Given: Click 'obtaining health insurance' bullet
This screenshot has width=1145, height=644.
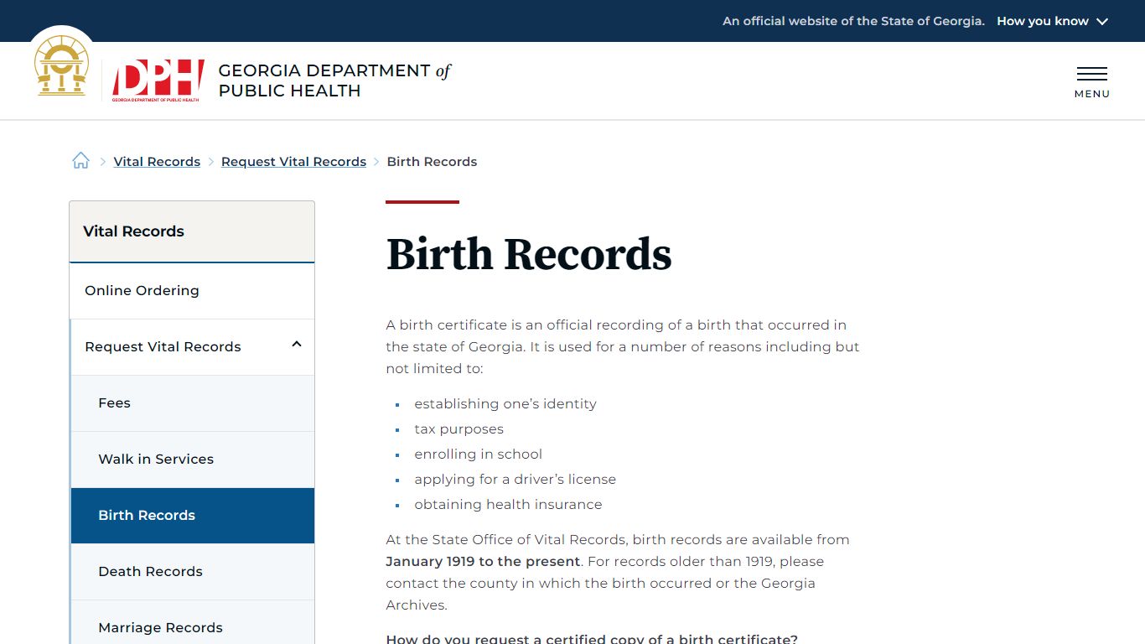Looking at the screenshot, I should coord(508,505).
